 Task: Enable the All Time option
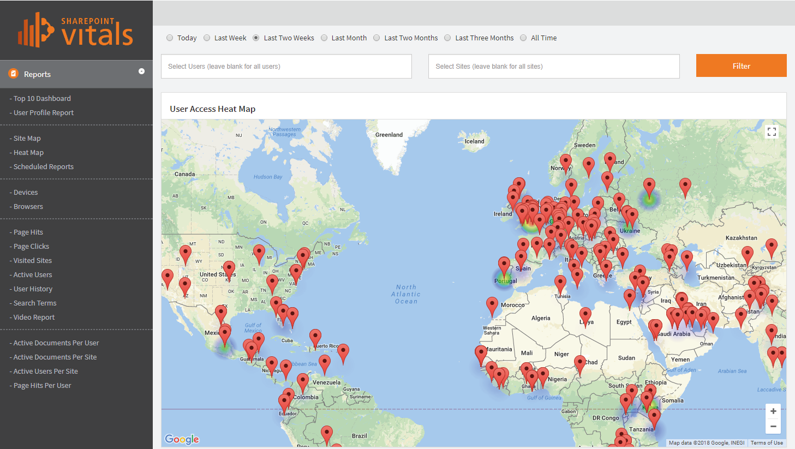(x=523, y=38)
